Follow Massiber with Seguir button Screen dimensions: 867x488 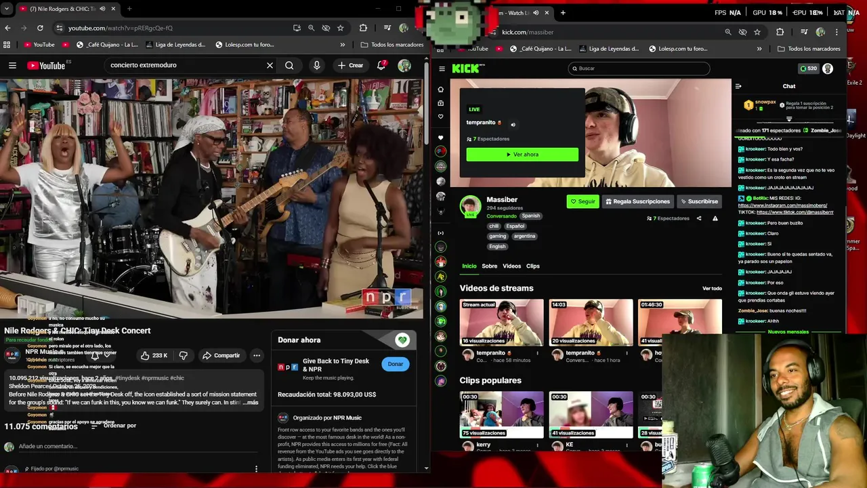point(583,201)
